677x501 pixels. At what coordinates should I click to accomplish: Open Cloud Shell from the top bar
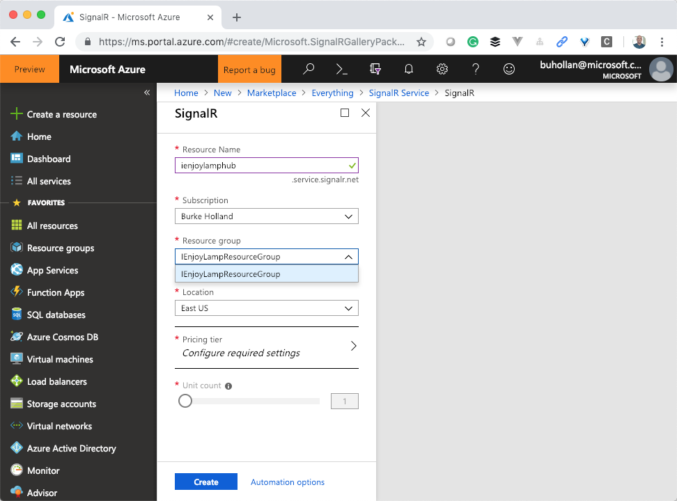341,69
